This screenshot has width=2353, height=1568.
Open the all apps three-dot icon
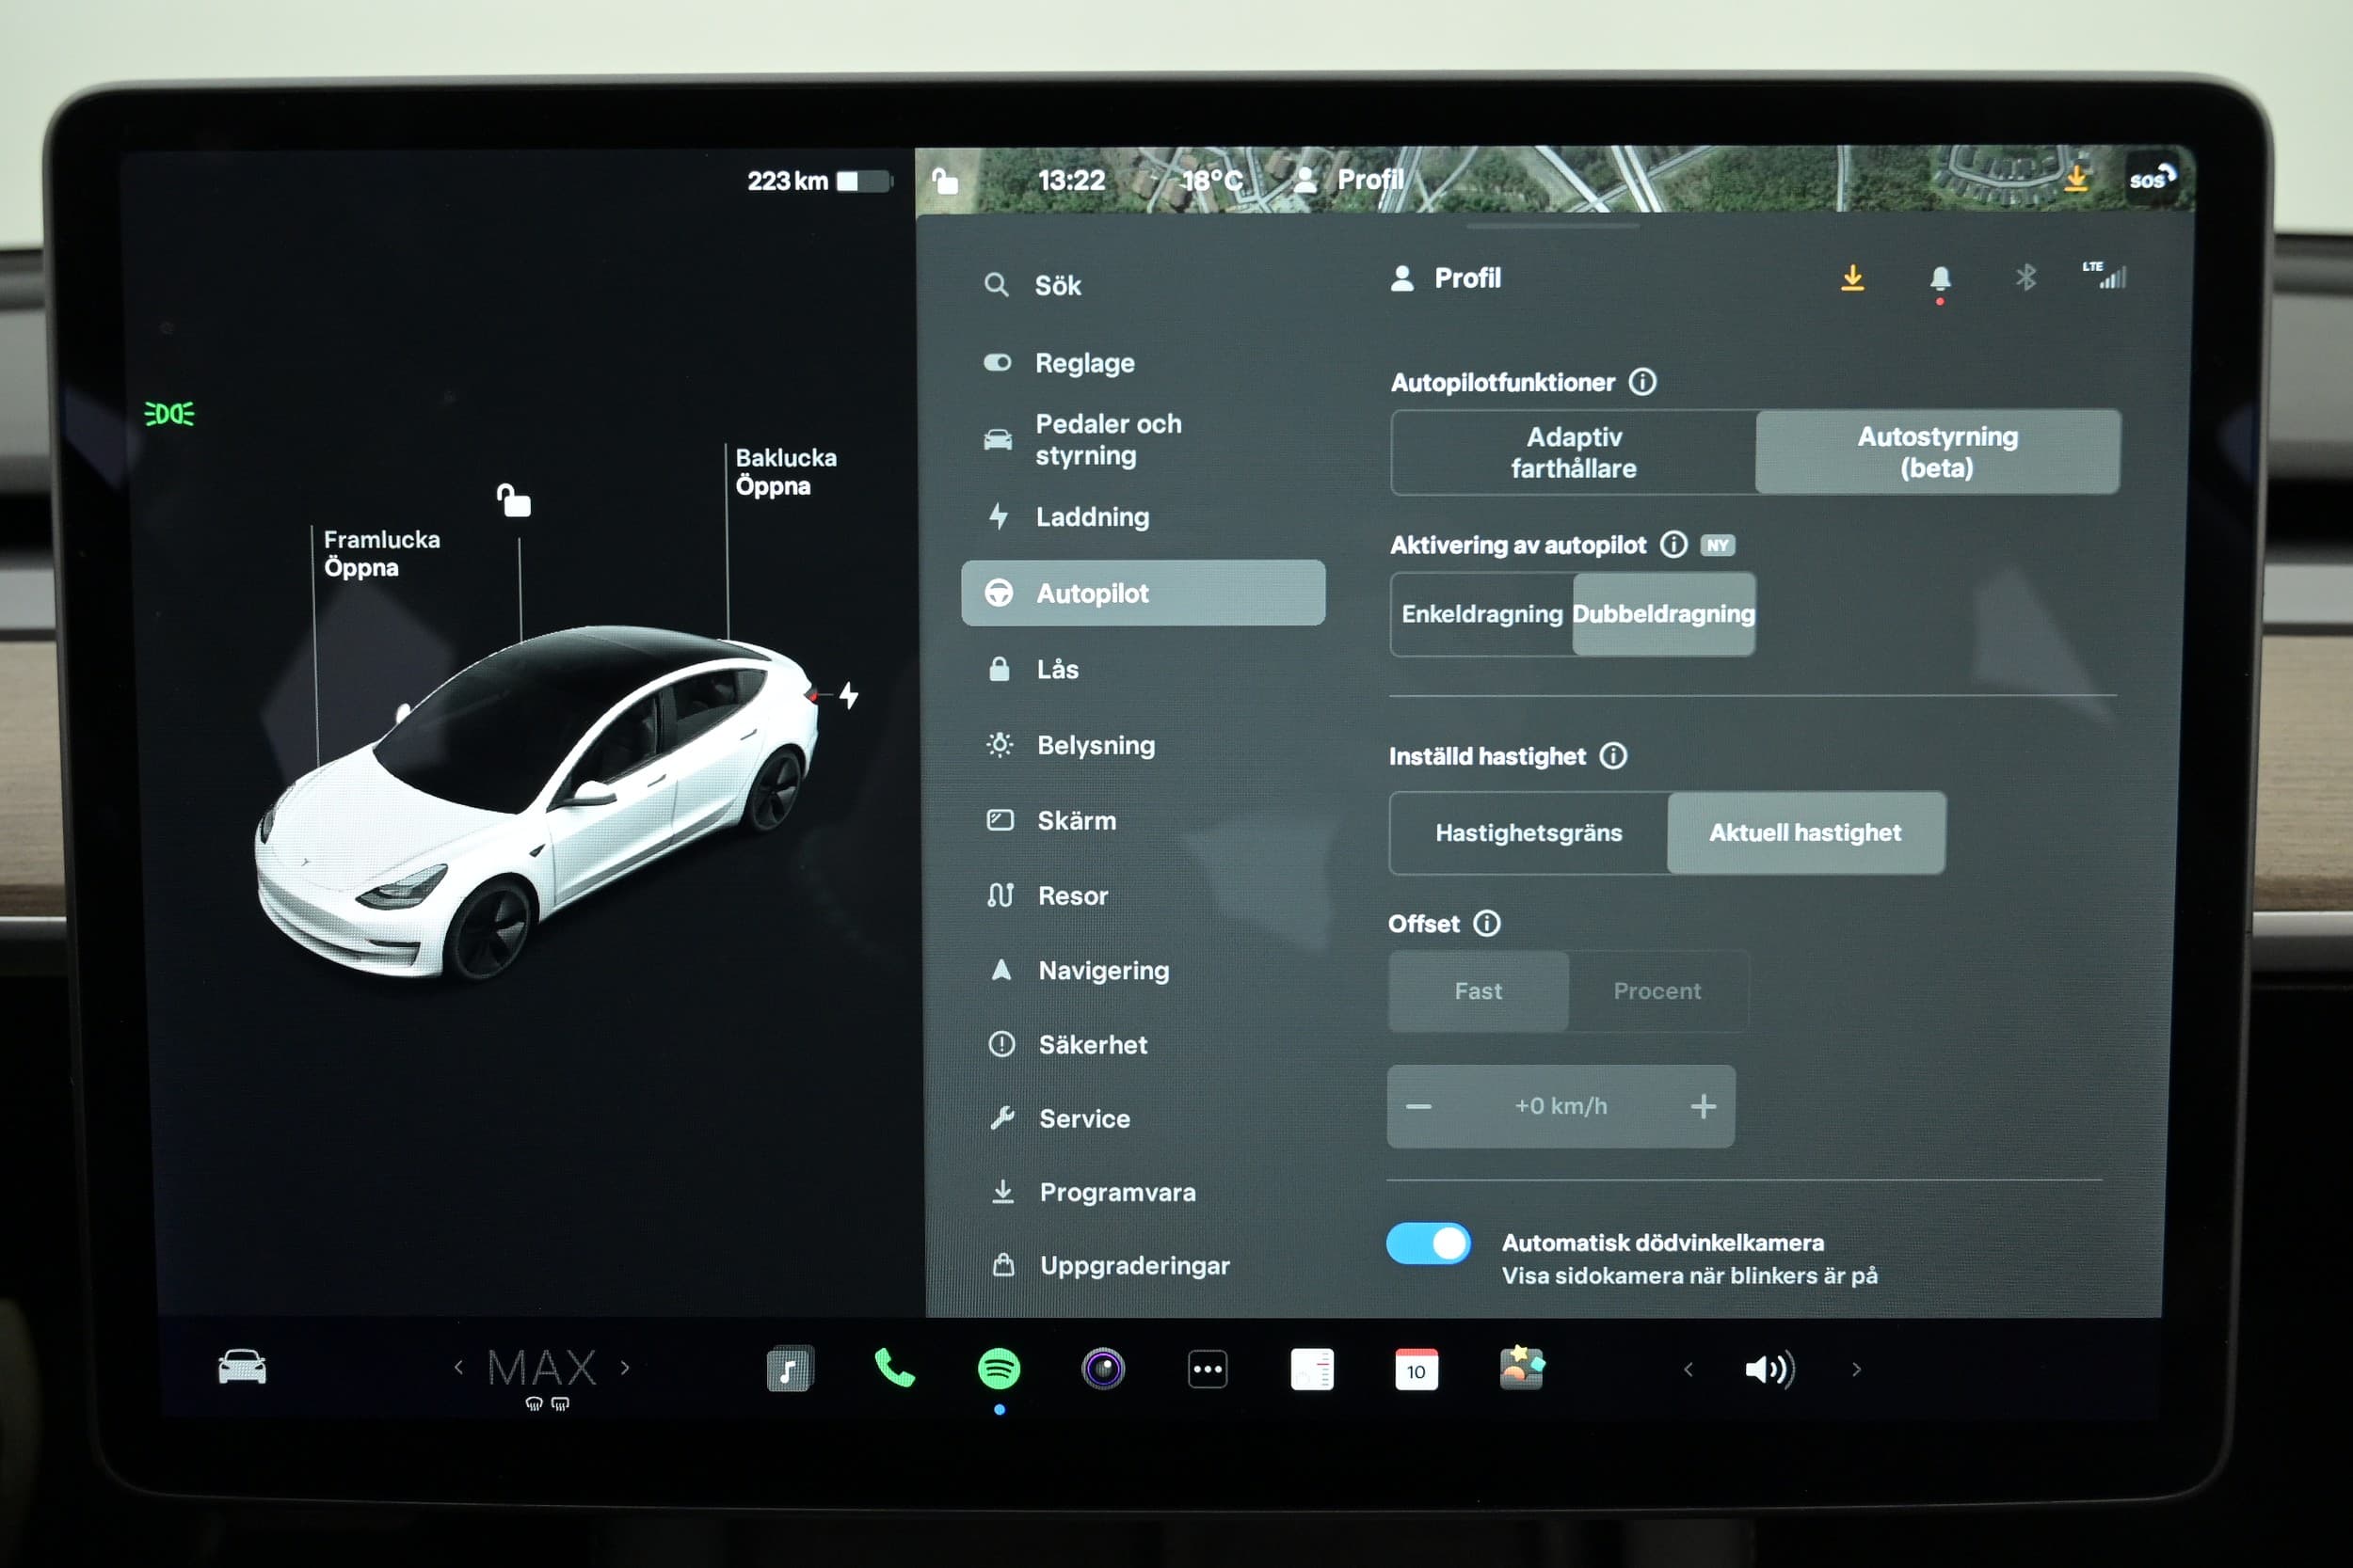pos(1208,1369)
